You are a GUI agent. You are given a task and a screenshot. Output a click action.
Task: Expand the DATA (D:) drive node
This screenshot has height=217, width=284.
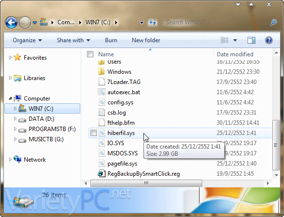(x=15, y=118)
